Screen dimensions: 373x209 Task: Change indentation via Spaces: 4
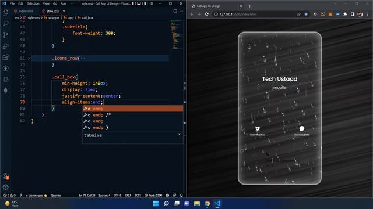coord(104,196)
